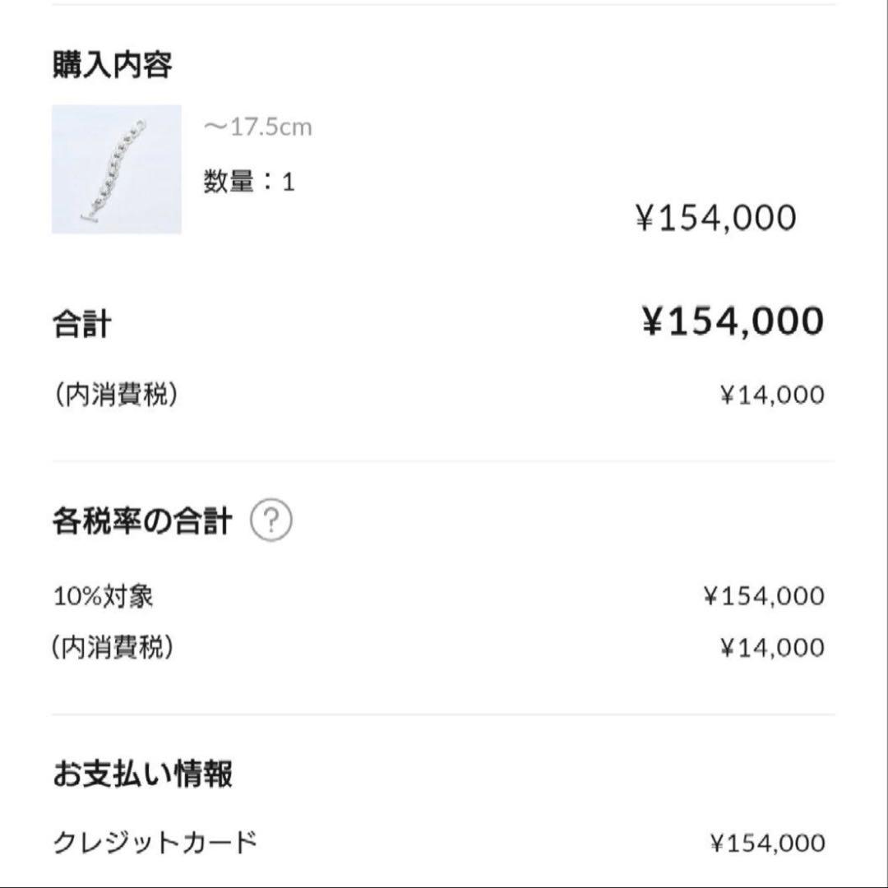The image size is (888, 888).
Task: Click the ¥14,000 consumption tax amount
Action: click(771, 393)
